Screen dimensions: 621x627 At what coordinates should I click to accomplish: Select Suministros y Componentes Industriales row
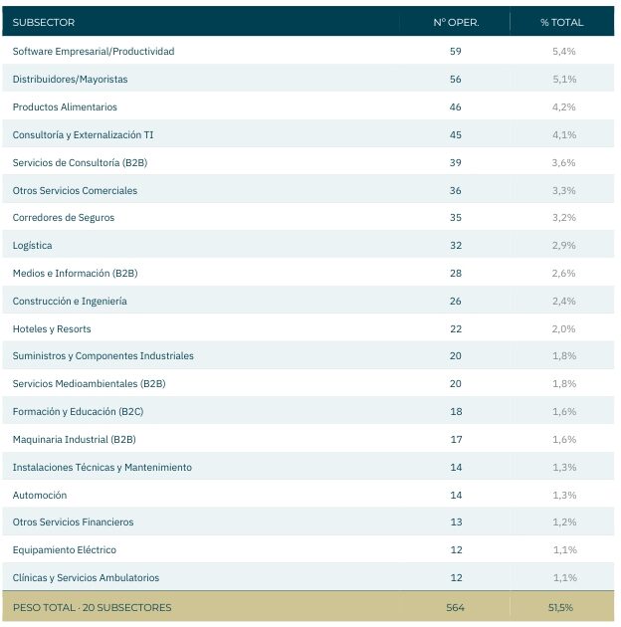coord(308,355)
